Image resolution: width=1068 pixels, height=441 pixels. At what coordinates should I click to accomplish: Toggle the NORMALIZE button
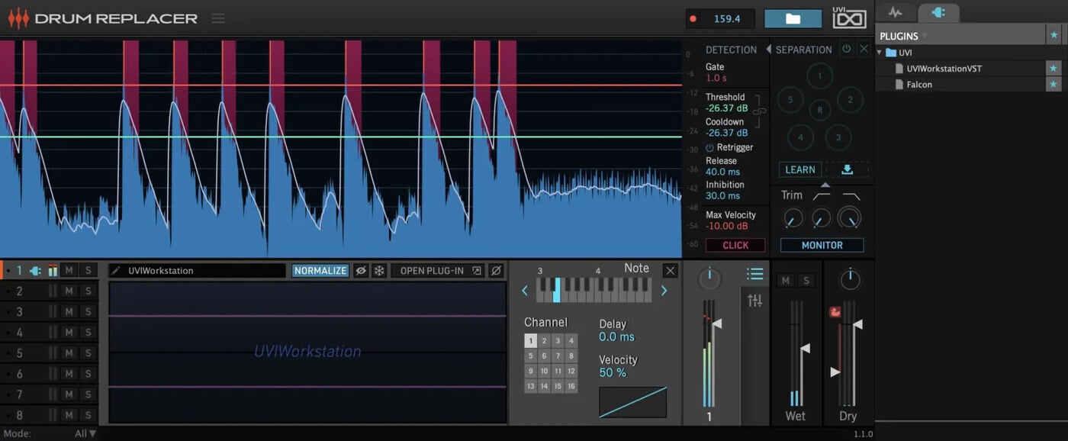pos(320,270)
